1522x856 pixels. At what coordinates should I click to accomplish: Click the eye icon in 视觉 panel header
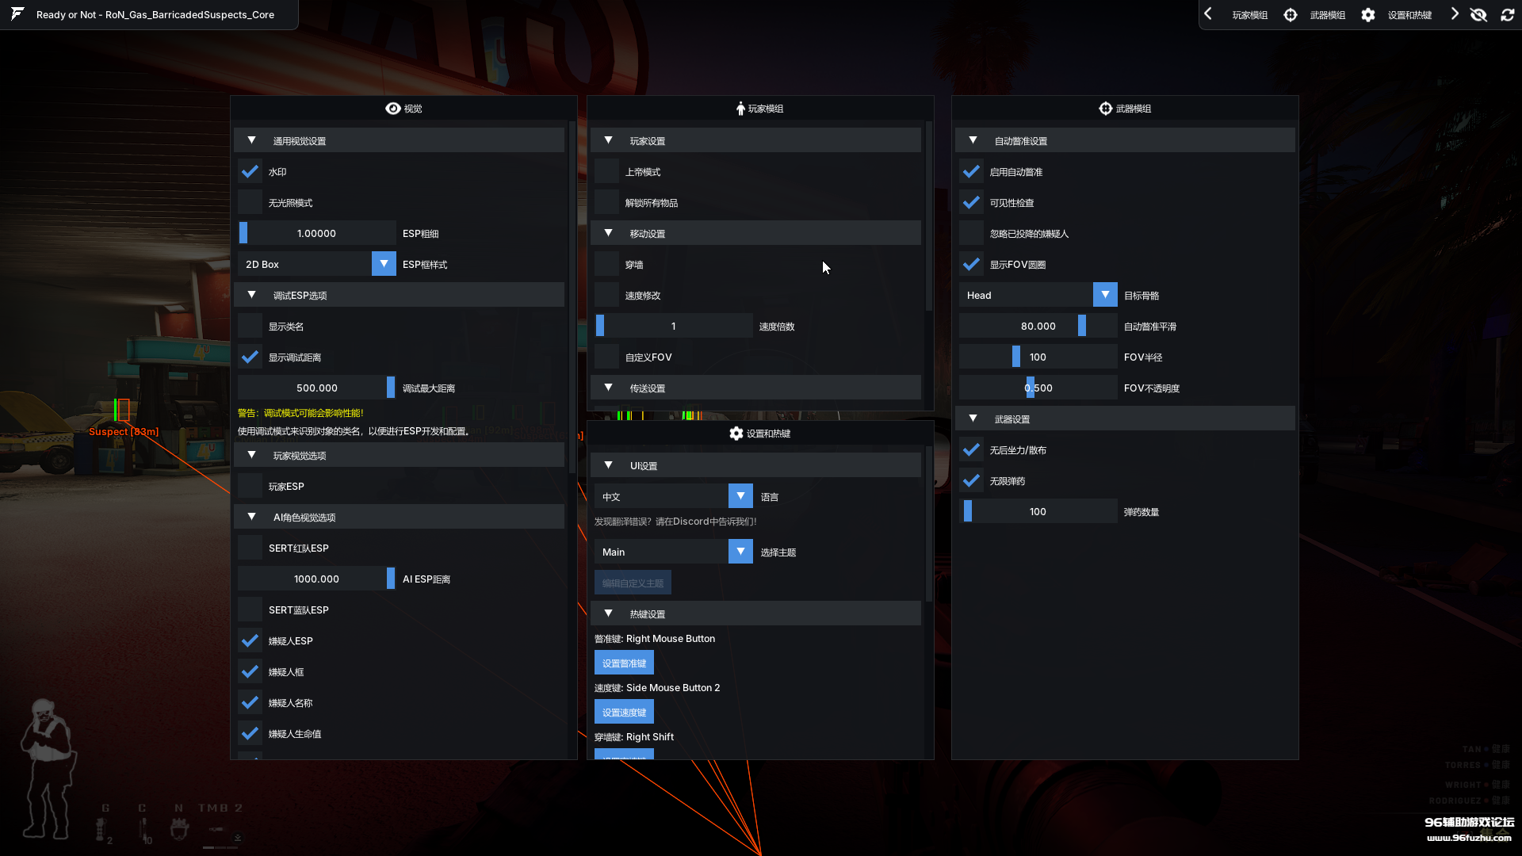[x=392, y=109]
